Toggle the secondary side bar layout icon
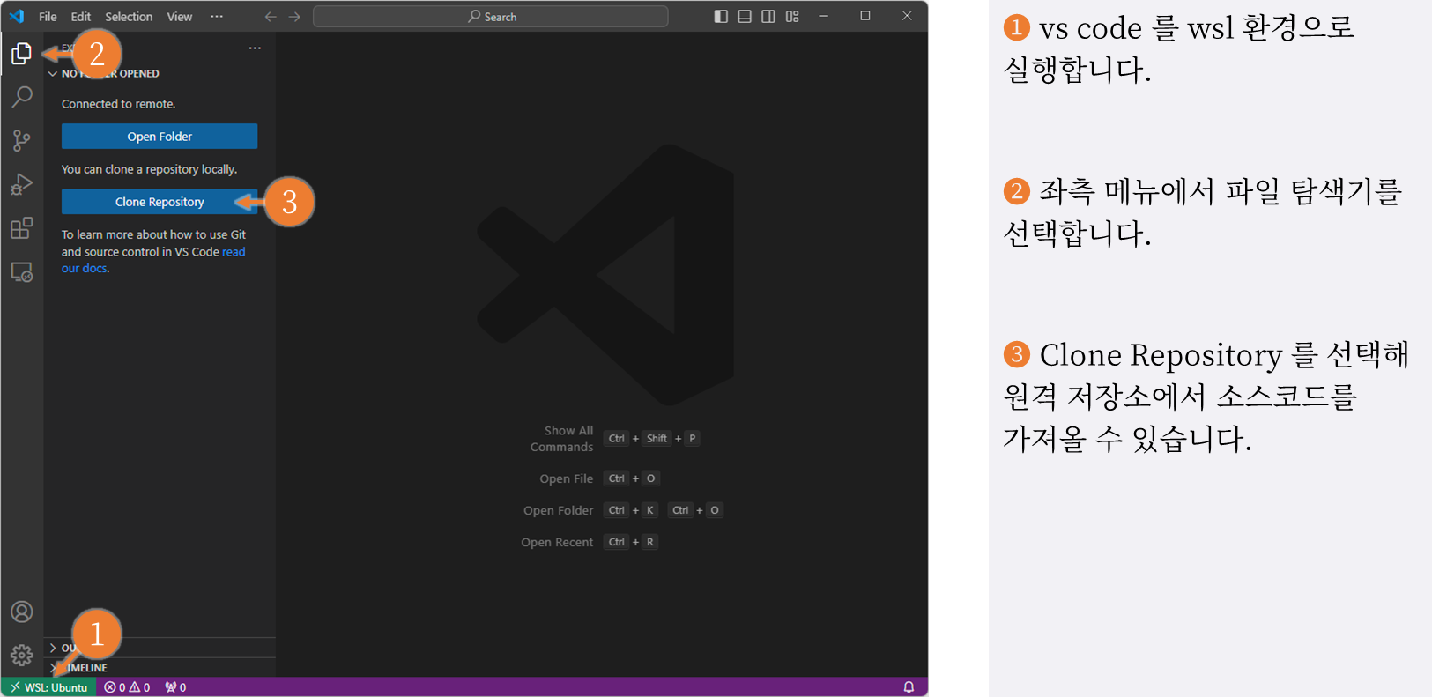1432x697 pixels. pos(768,17)
